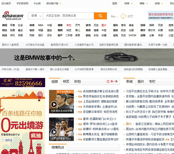Click the search input field
The image size is (174, 154).
pos(68,16)
